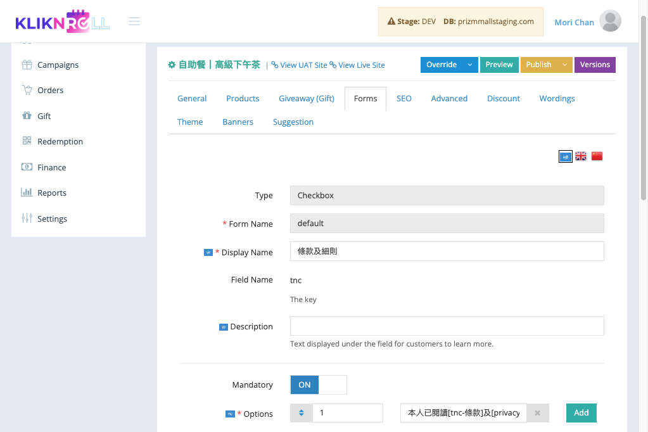Select the China flag language

click(597, 156)
